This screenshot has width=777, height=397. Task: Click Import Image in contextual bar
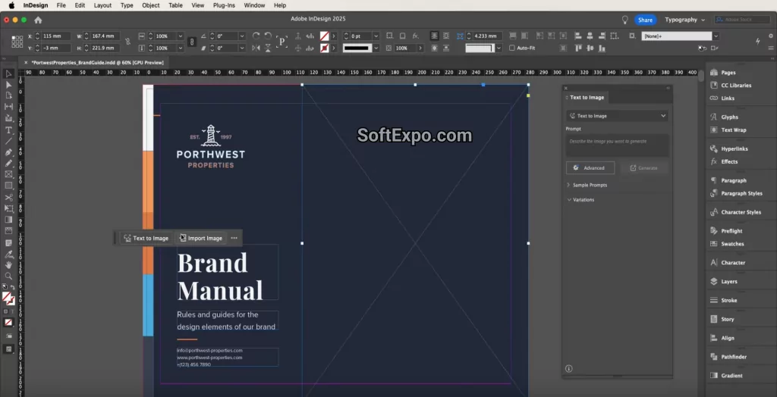200,238
